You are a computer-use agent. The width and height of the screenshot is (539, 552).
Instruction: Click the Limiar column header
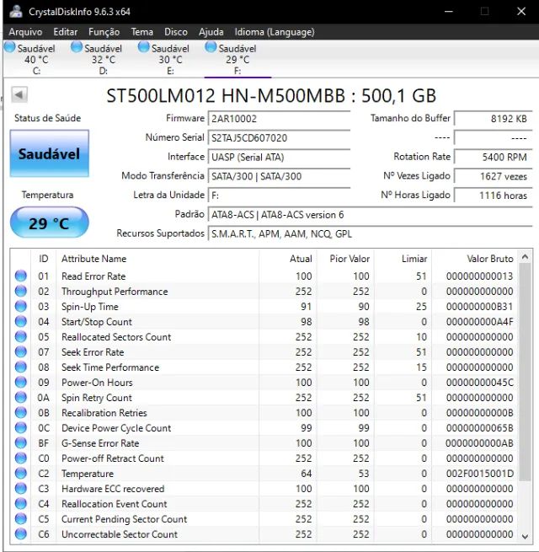pyautogui.click(x=403, y=259)
